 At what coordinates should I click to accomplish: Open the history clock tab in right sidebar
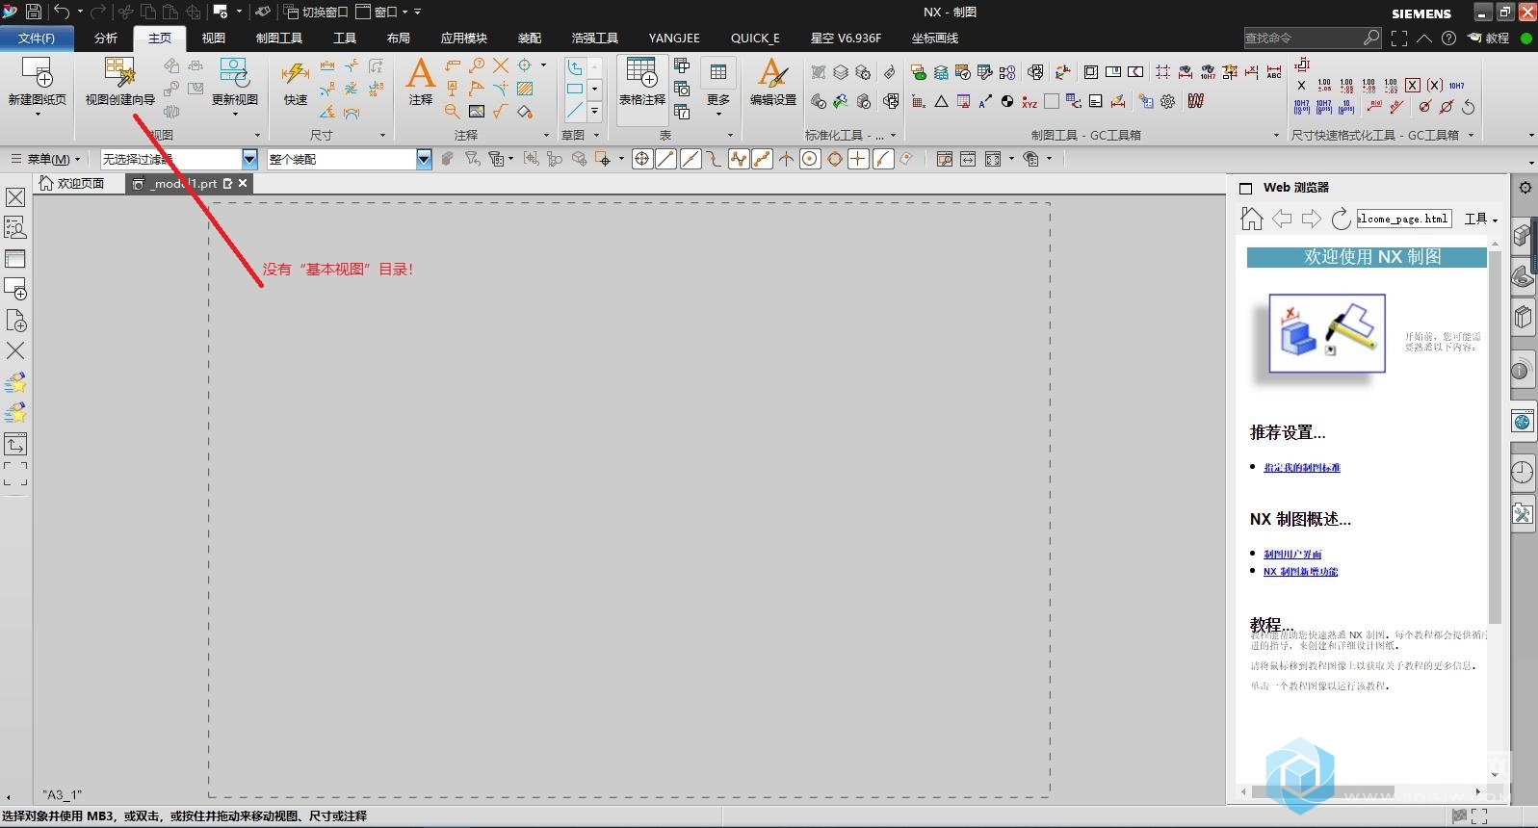pyautogui.click(x=1522, y=472)
